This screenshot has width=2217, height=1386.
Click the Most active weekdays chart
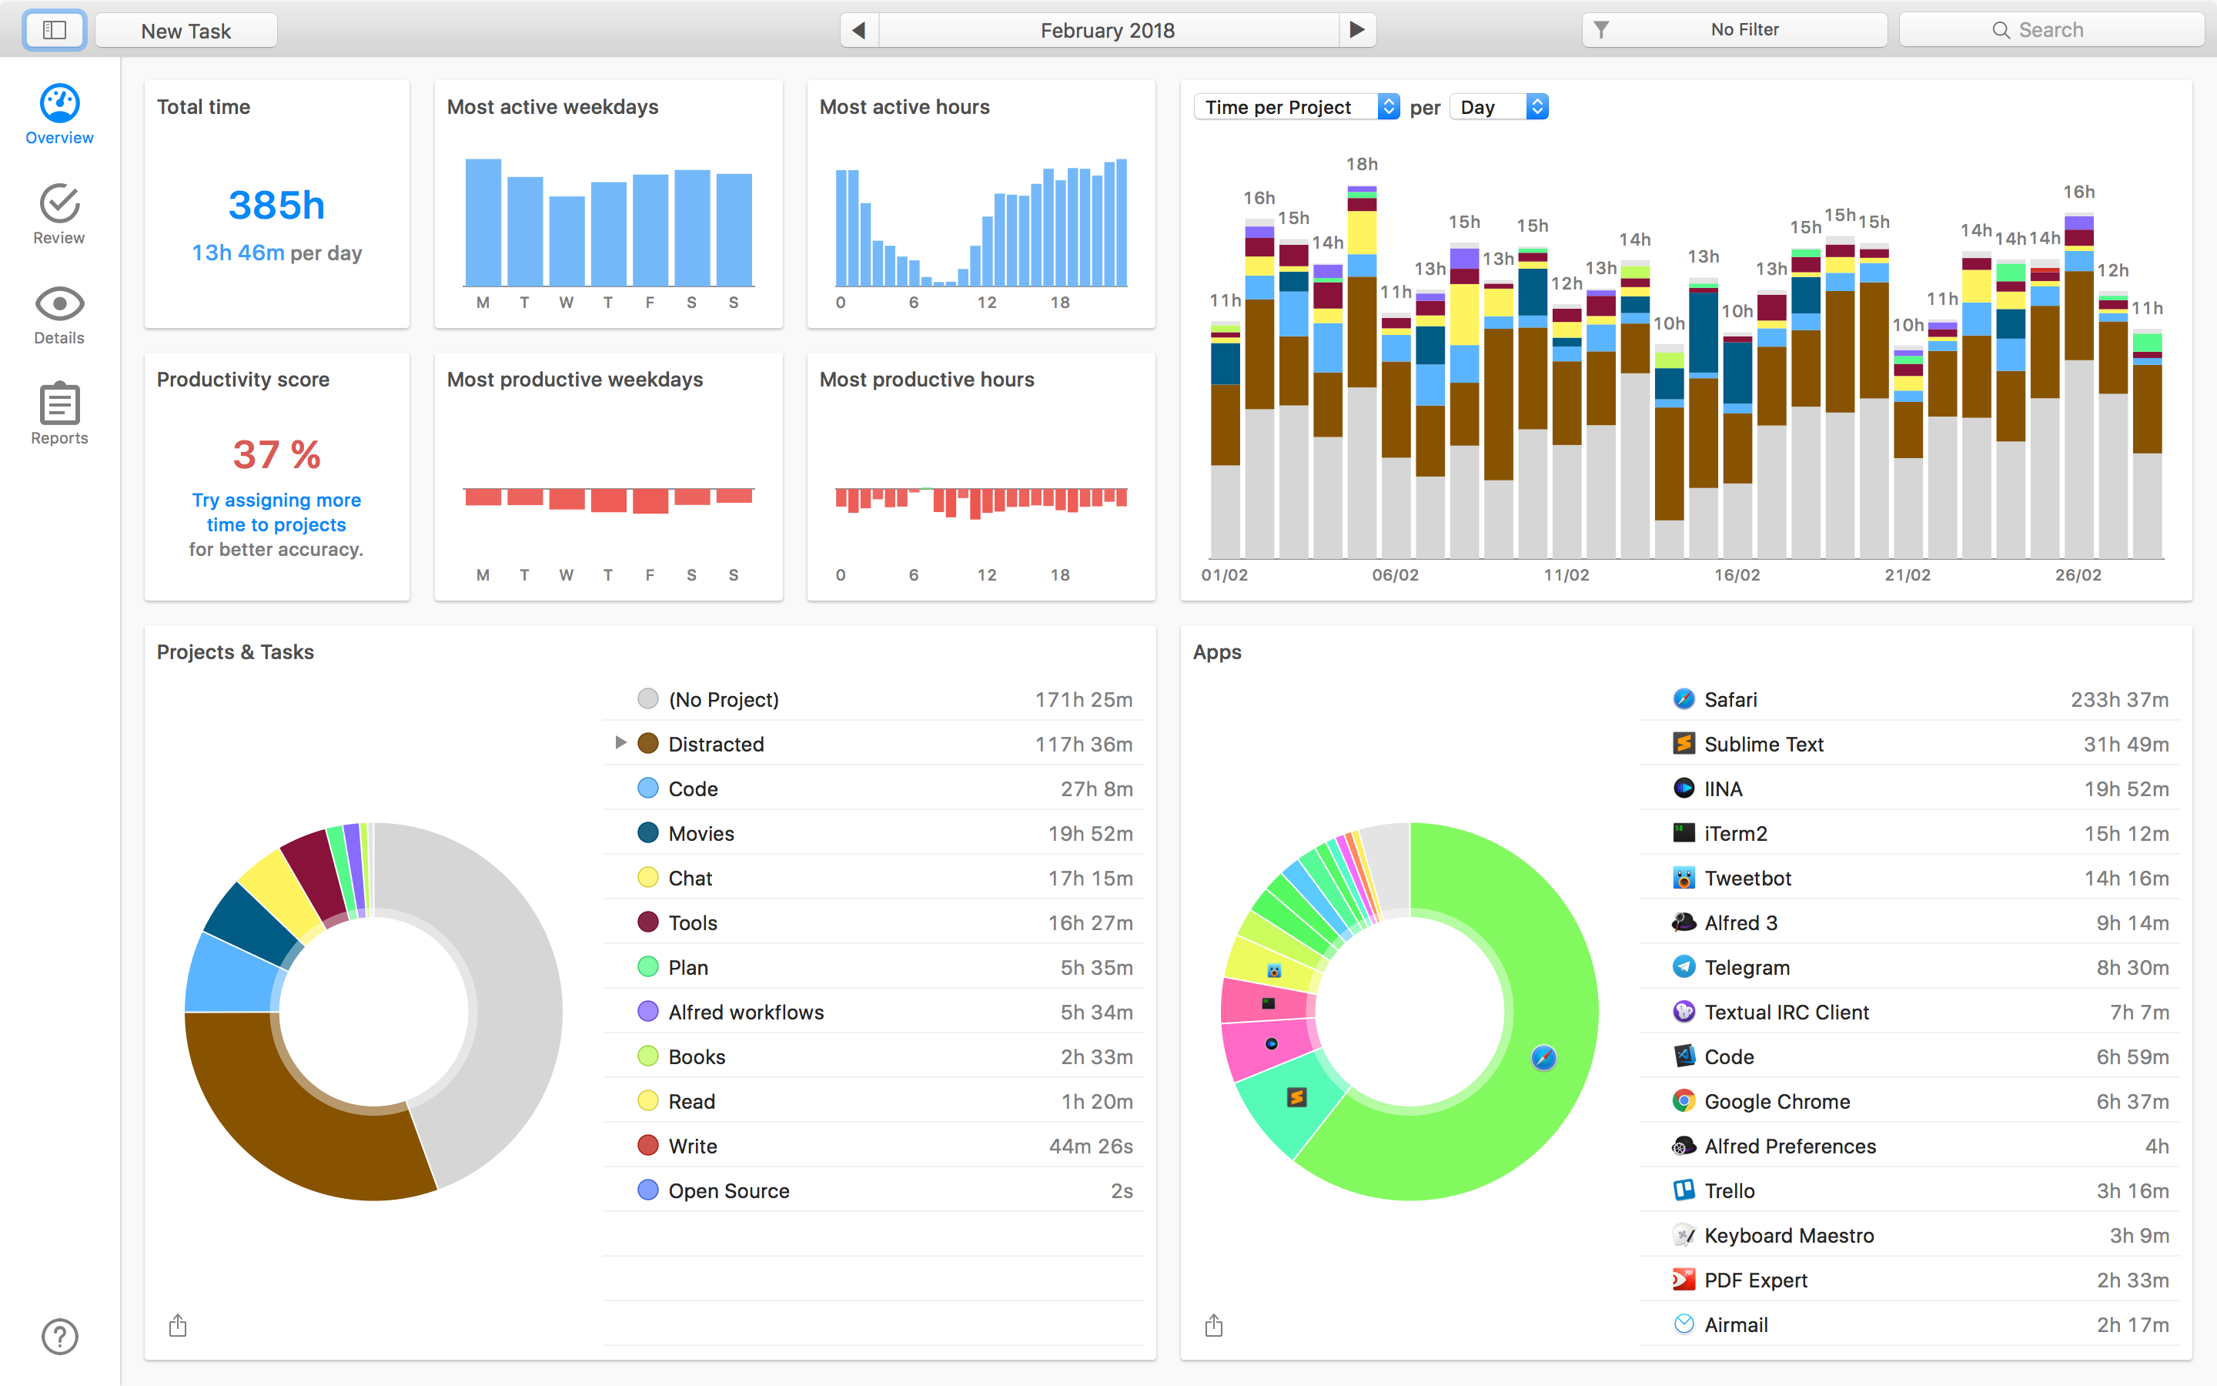(x=608, y=223)
